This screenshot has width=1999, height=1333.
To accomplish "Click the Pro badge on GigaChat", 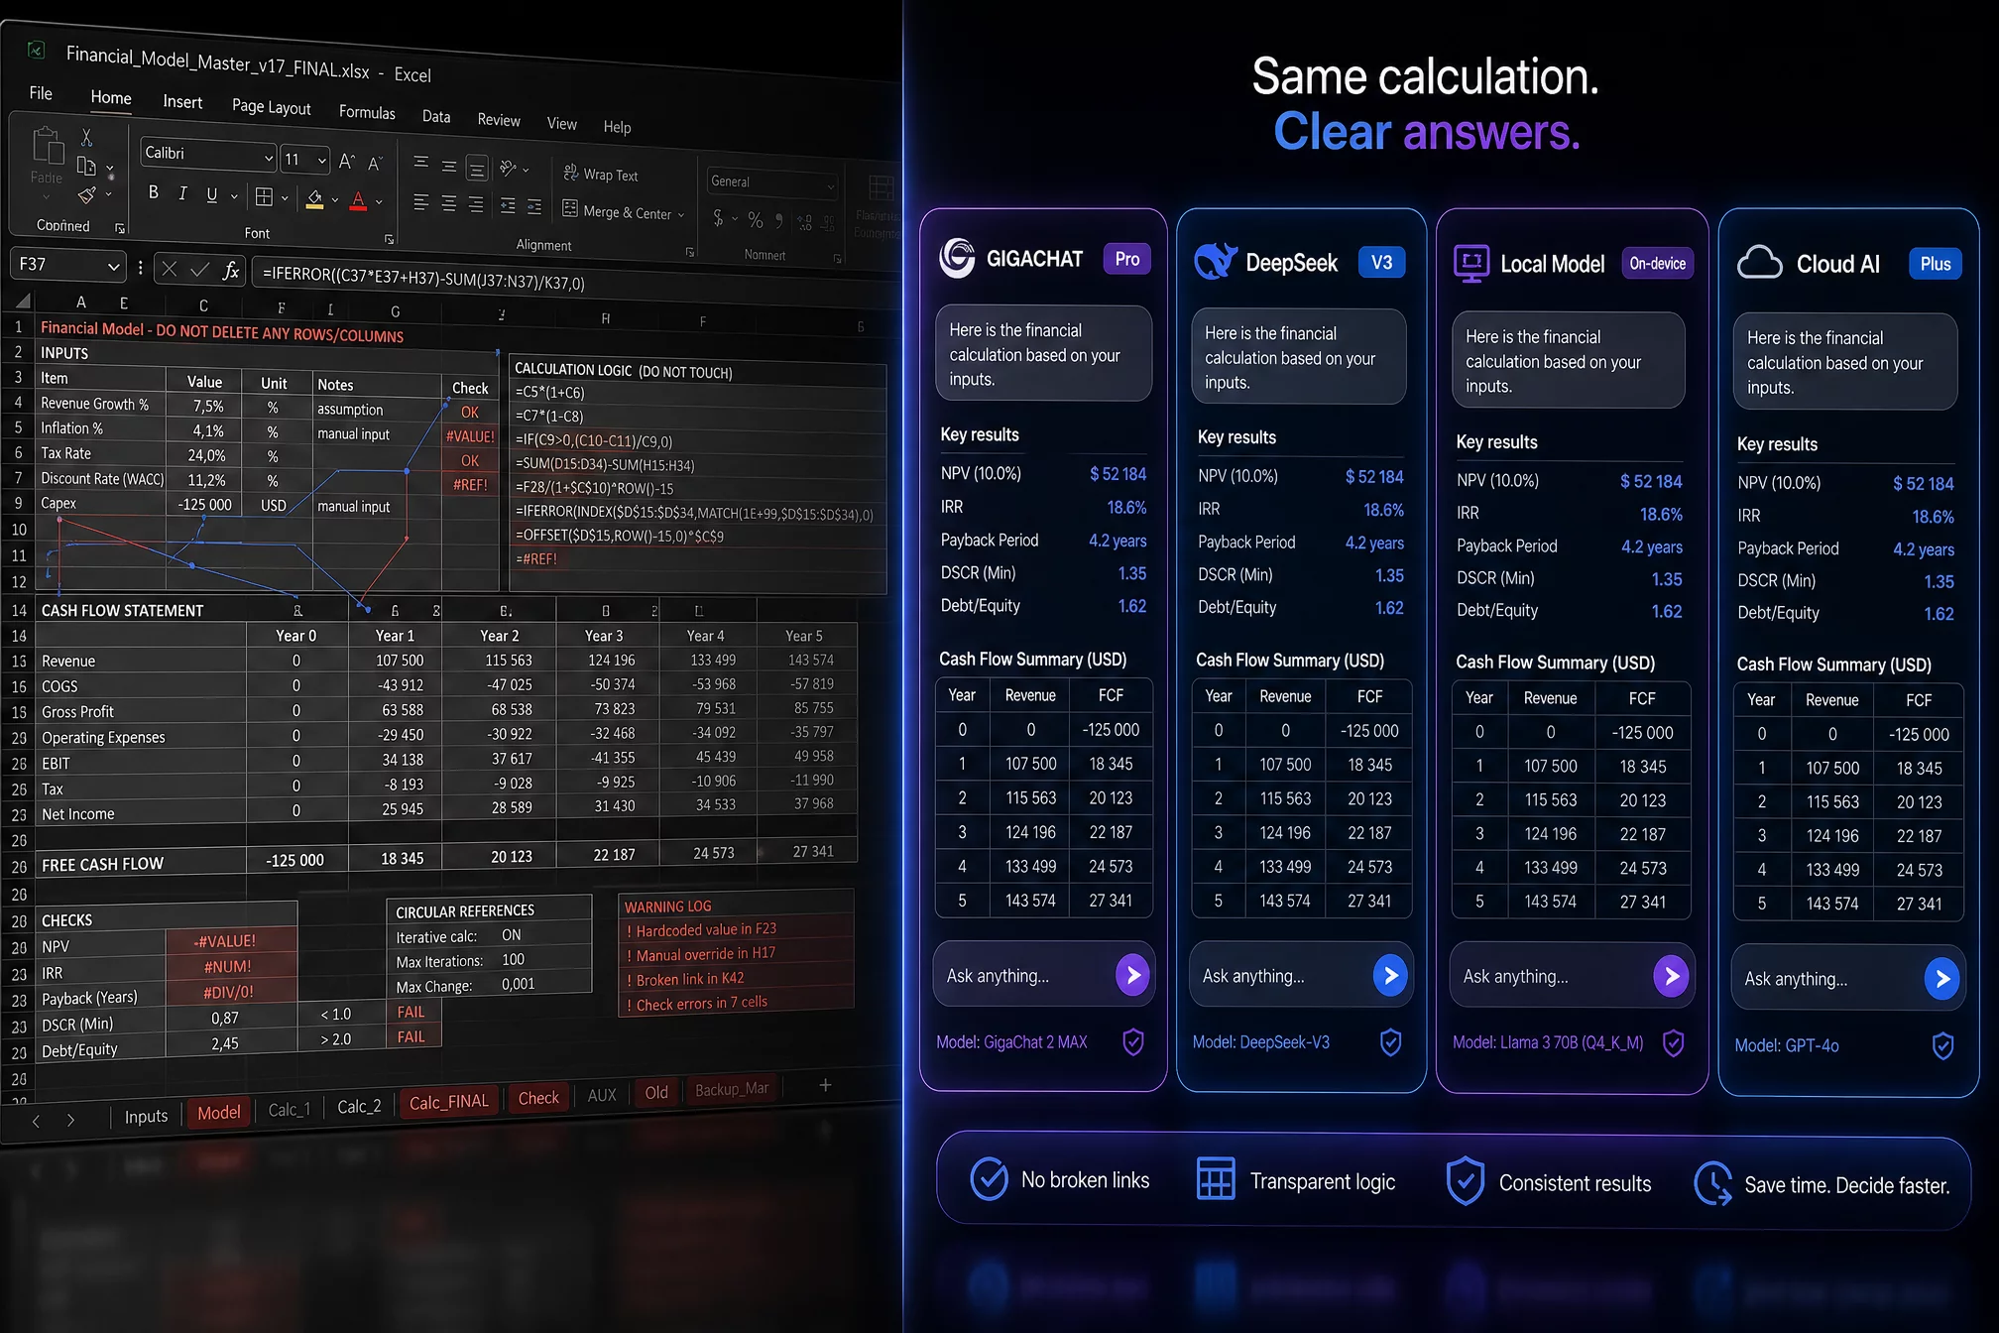I will pyautogui.click(x=1126, y=259).
